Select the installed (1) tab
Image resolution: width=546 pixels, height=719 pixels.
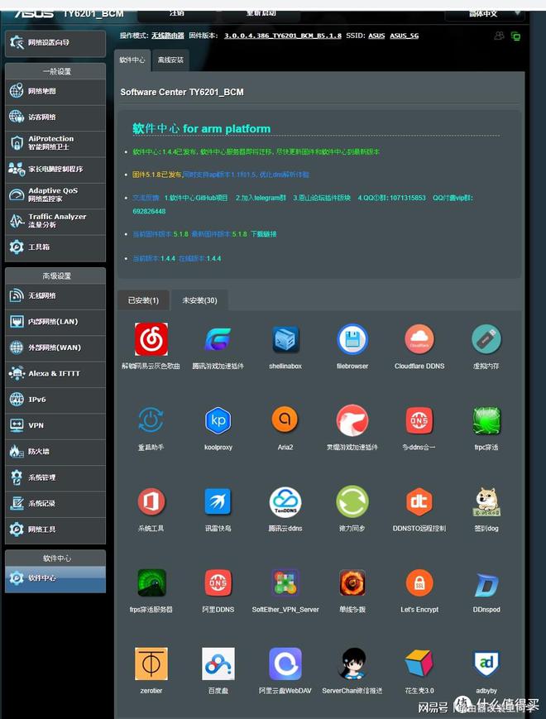pos(143,300)
